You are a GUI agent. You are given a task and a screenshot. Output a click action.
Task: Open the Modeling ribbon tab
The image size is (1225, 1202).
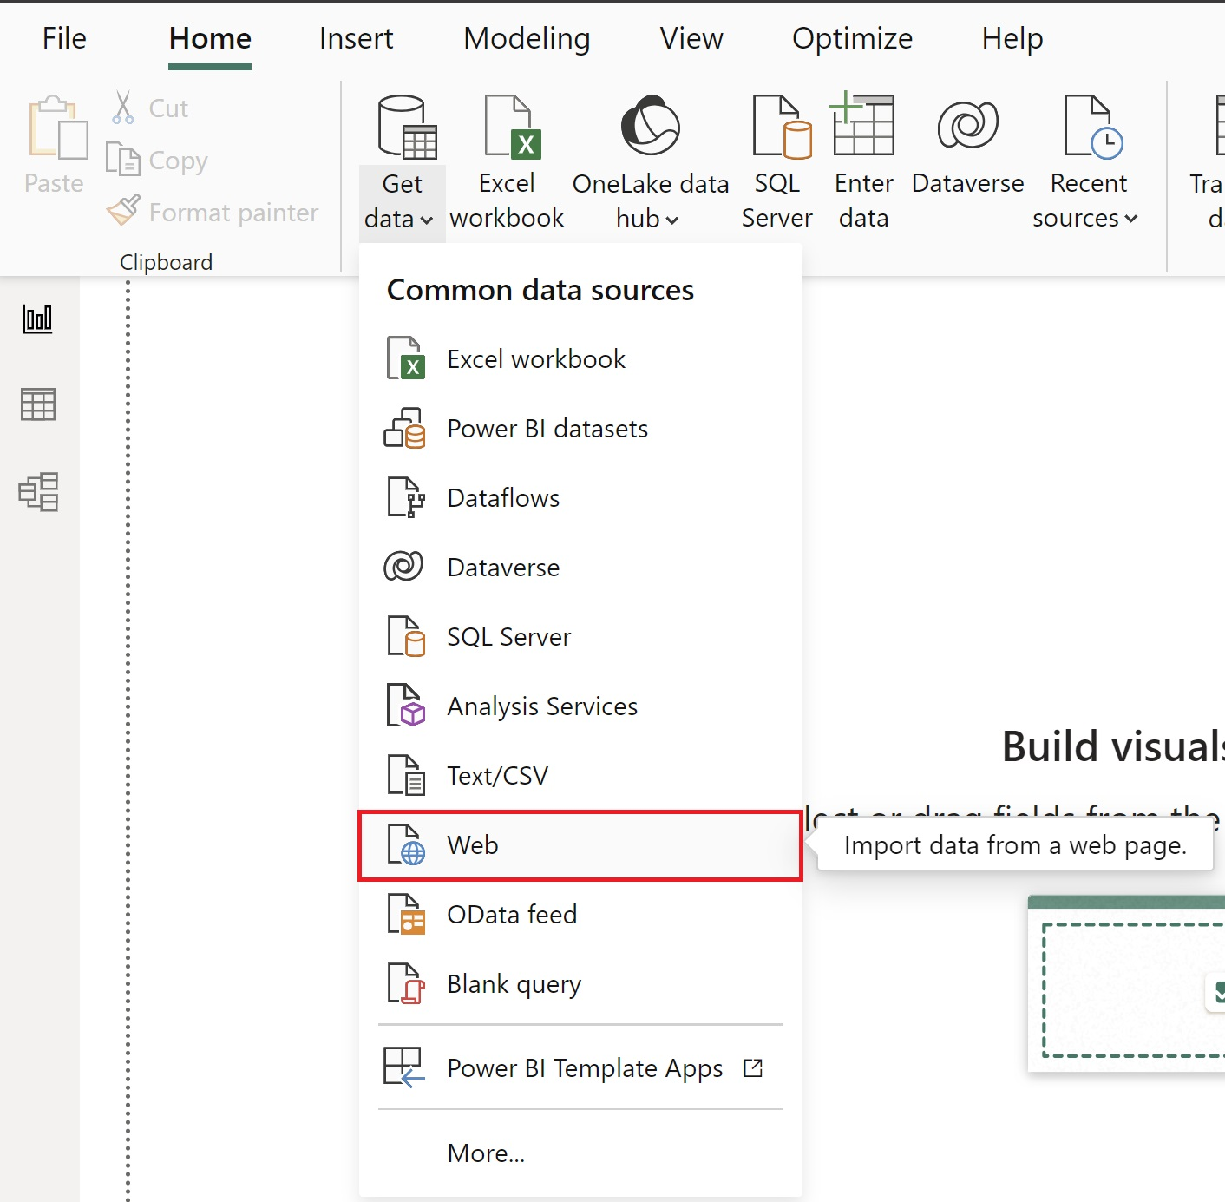(527, 38)
